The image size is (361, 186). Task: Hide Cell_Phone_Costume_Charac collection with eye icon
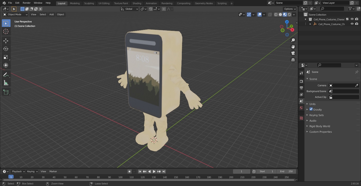point(352,19)
